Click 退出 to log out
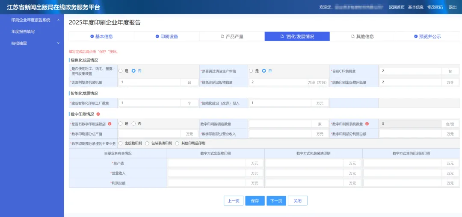Screen dimensions: 462x217 [453, 7]
